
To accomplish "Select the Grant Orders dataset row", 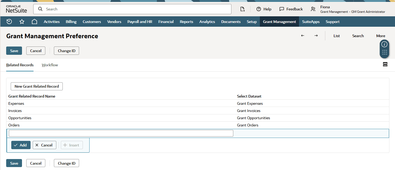I will (x=247, y=125).
